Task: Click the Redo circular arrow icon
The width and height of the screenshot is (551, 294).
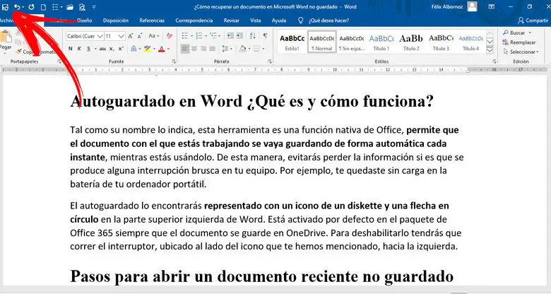Action: 31,6
